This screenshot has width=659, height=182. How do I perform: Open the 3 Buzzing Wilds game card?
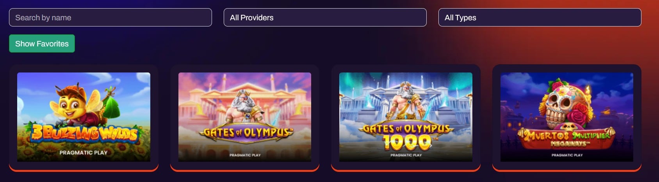coord(84,117)
